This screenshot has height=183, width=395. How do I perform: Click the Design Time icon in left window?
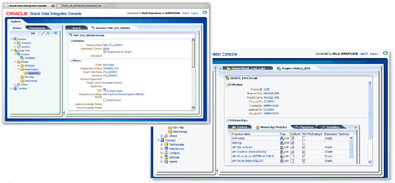[15, 50]
